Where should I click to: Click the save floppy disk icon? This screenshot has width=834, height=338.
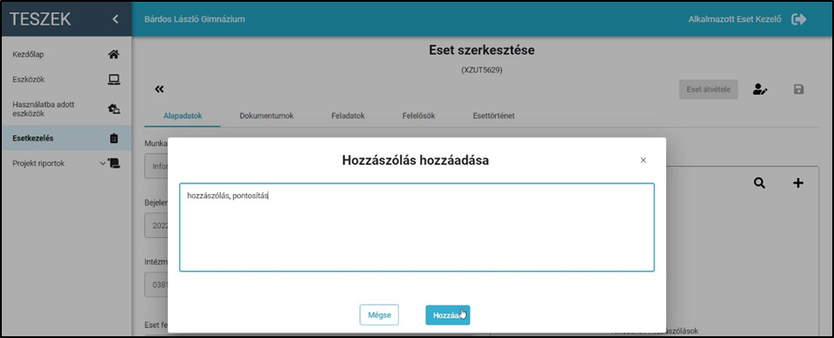(798, 90)
